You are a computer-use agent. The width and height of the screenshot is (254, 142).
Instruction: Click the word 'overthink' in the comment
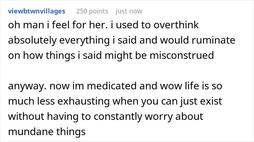click(x=176, y=25)
